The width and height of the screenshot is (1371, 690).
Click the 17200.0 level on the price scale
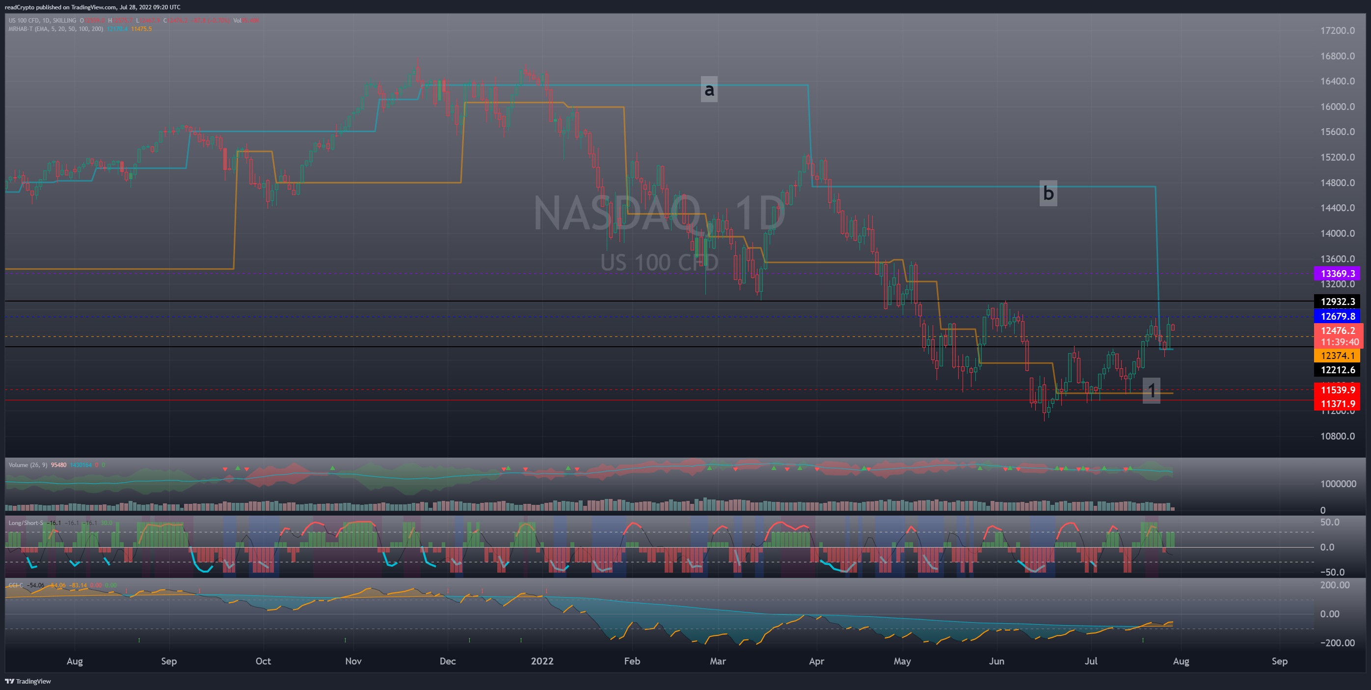[x=1338, y=31]
